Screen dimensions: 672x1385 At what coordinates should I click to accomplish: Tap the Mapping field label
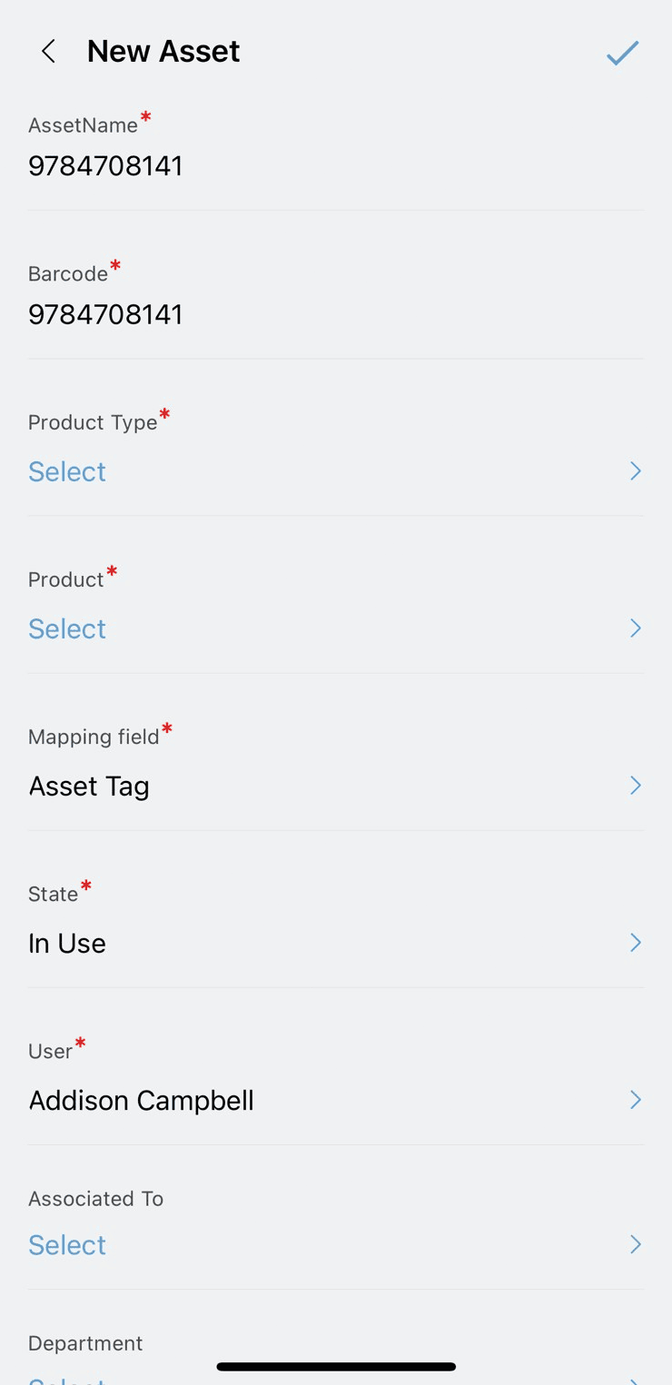[94, 737]
